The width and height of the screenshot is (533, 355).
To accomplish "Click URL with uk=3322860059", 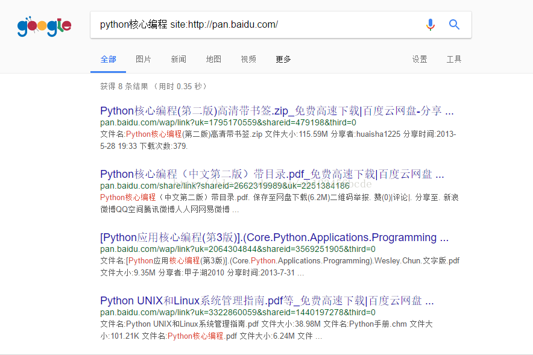I will click(x=238, y=312).
